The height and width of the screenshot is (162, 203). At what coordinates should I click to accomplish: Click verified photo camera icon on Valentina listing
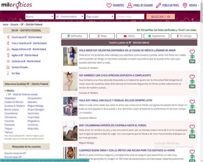(x=192, y=57)
